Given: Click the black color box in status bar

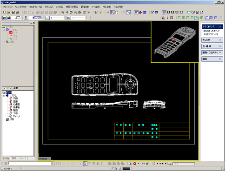Looking at the screenshot, I should pos(127,169).
